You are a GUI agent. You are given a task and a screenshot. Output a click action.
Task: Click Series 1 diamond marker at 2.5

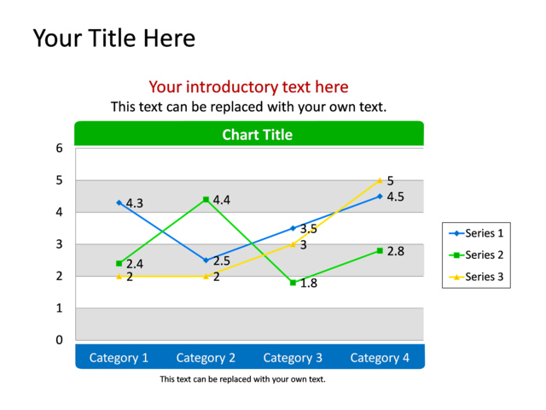pyautogui.click(x=206, y=260)
